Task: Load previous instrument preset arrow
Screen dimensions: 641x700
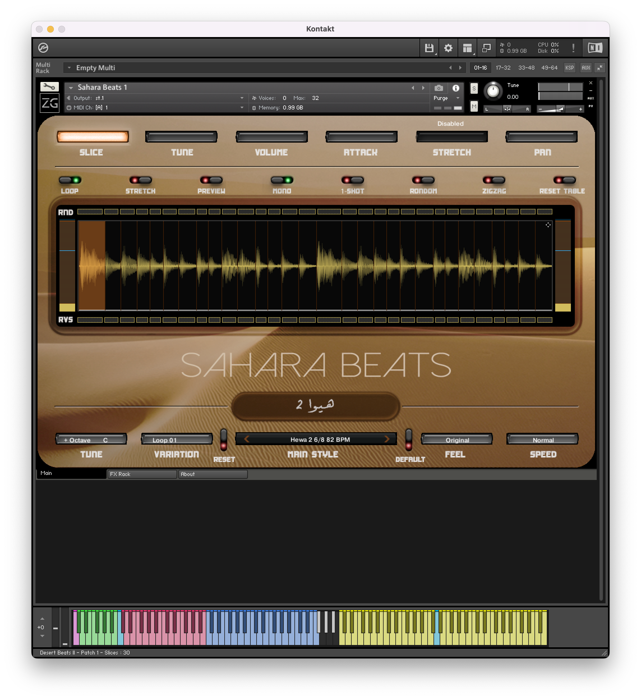Action: (413, 88)
